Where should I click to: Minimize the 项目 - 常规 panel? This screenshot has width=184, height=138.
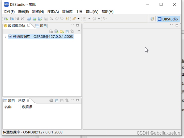(72, 100)
